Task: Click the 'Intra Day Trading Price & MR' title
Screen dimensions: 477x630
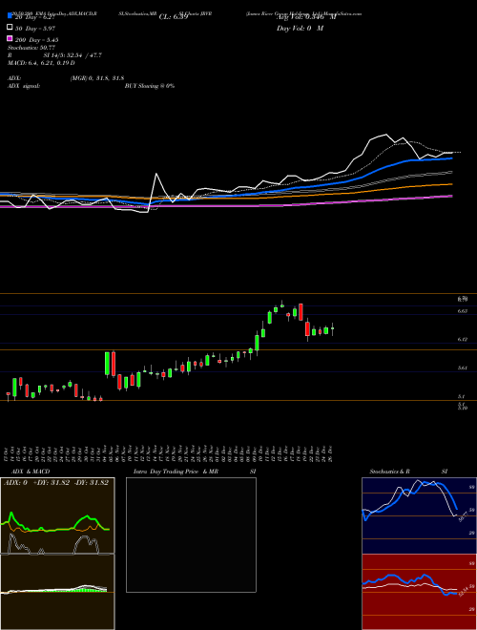Action: pos(176,472)
